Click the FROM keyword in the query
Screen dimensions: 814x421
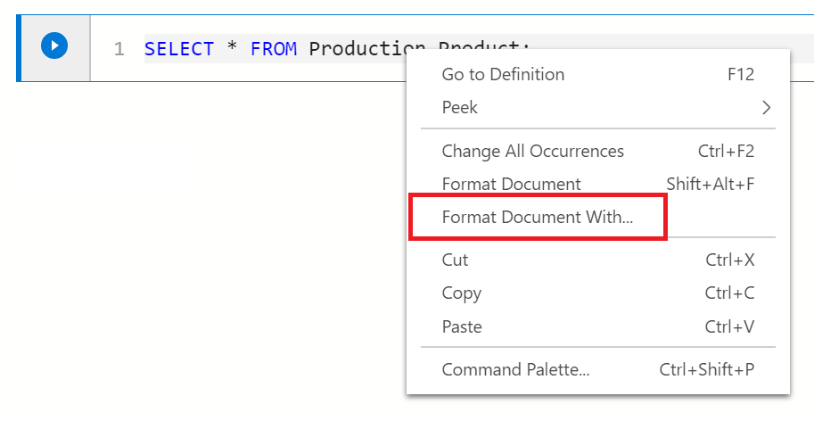click(274, 49)
